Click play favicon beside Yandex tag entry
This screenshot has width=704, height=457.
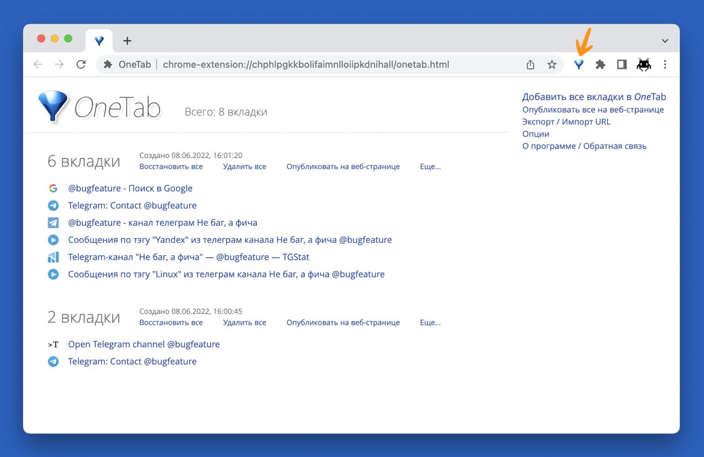(53, 240)
